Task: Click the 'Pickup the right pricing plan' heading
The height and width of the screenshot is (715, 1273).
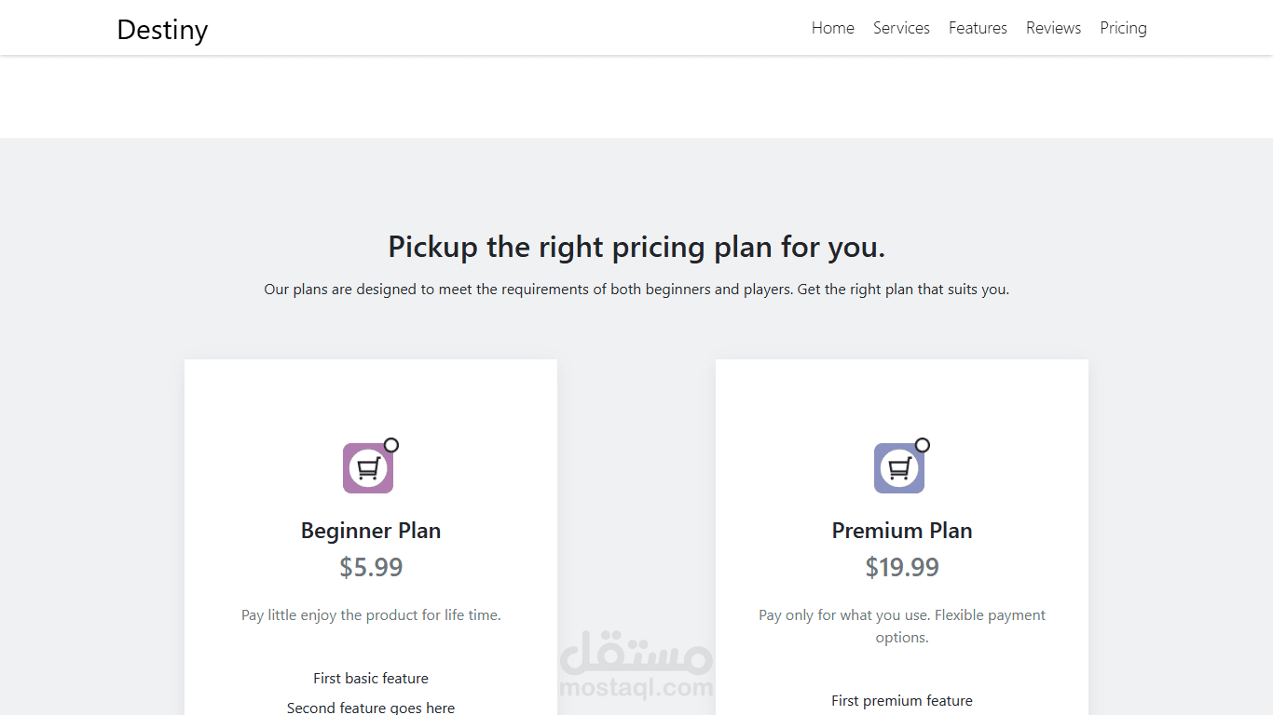Action: pyautogui.click(x=636, y=247)
